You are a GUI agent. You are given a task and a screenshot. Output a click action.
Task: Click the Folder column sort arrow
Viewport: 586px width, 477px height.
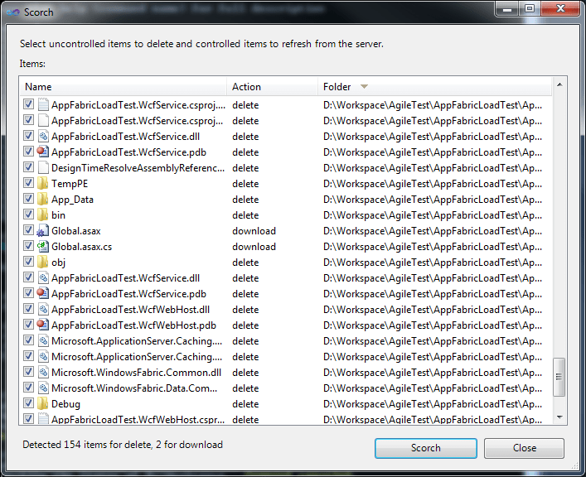click(x=364, y=87)
